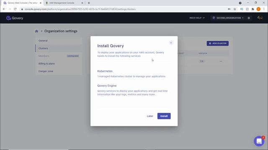Open the Second_Organisation selector dropdown
The width and height of the screenshot is (268, 150).
(228, 18)
